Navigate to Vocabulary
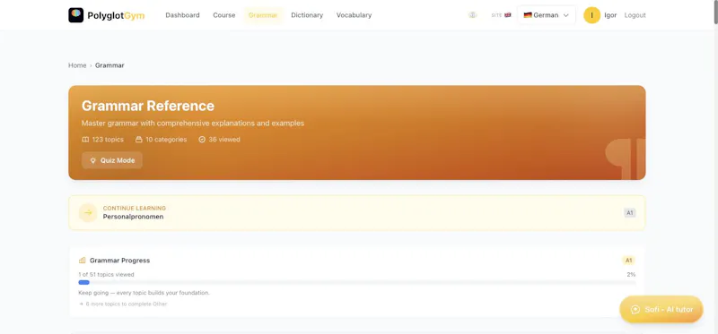 click(x=354, y=15)
